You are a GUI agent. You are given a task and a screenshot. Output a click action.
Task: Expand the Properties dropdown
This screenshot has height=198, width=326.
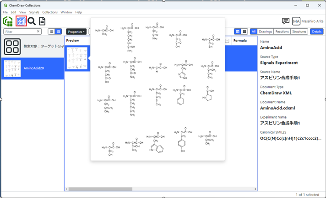coord(76,31)
